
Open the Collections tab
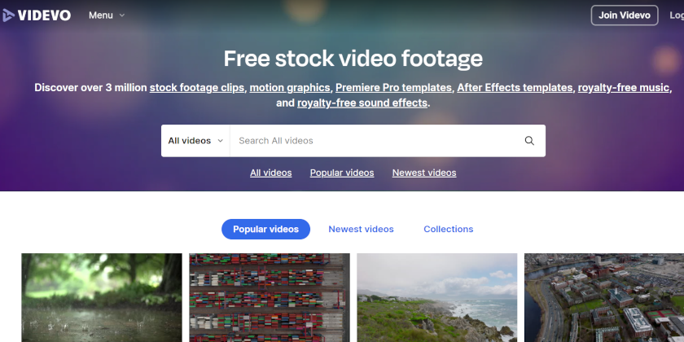click(448, 230)
